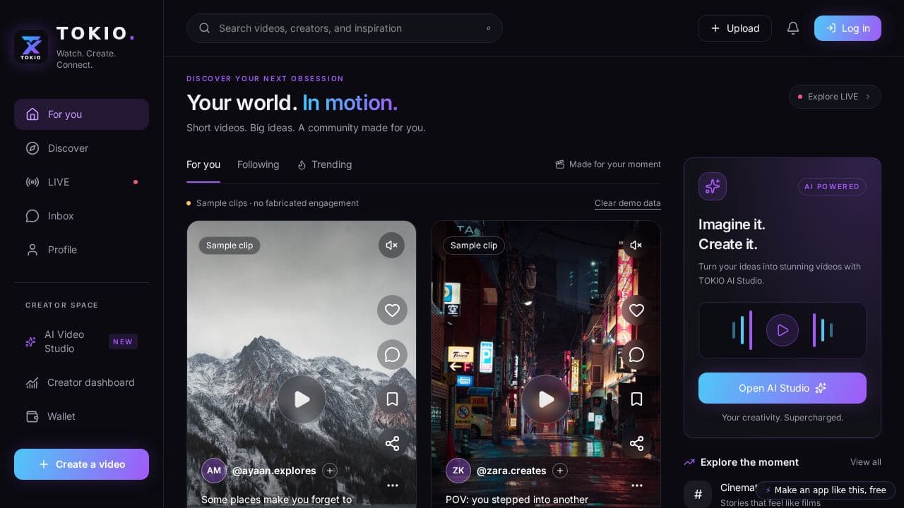Bookmark the @zara.creates street clip
This screenshot has height=508, width=904.
click(636, 399)
